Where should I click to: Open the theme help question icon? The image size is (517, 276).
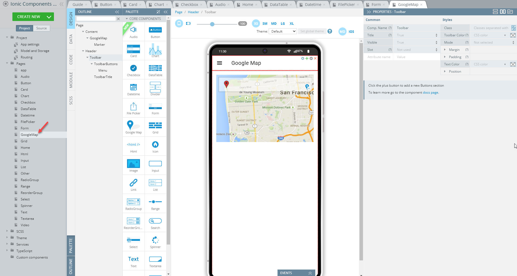pos(330,31)
